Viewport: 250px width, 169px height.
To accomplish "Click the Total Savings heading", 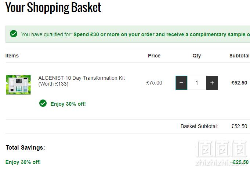I will (25, 147).
